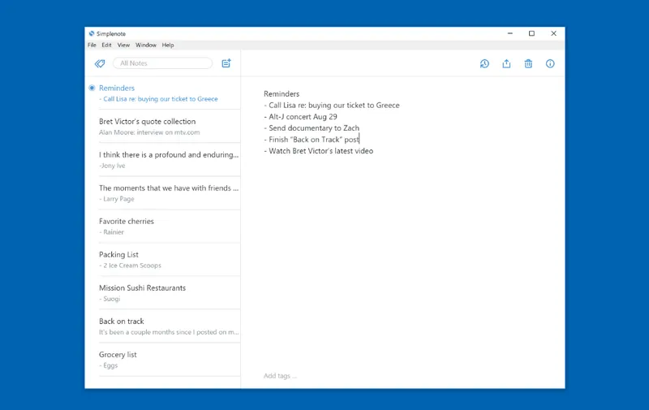Open note revision history icon
Image resolution: width=649 pixels, height=410 pixels.
click(484, 64)
